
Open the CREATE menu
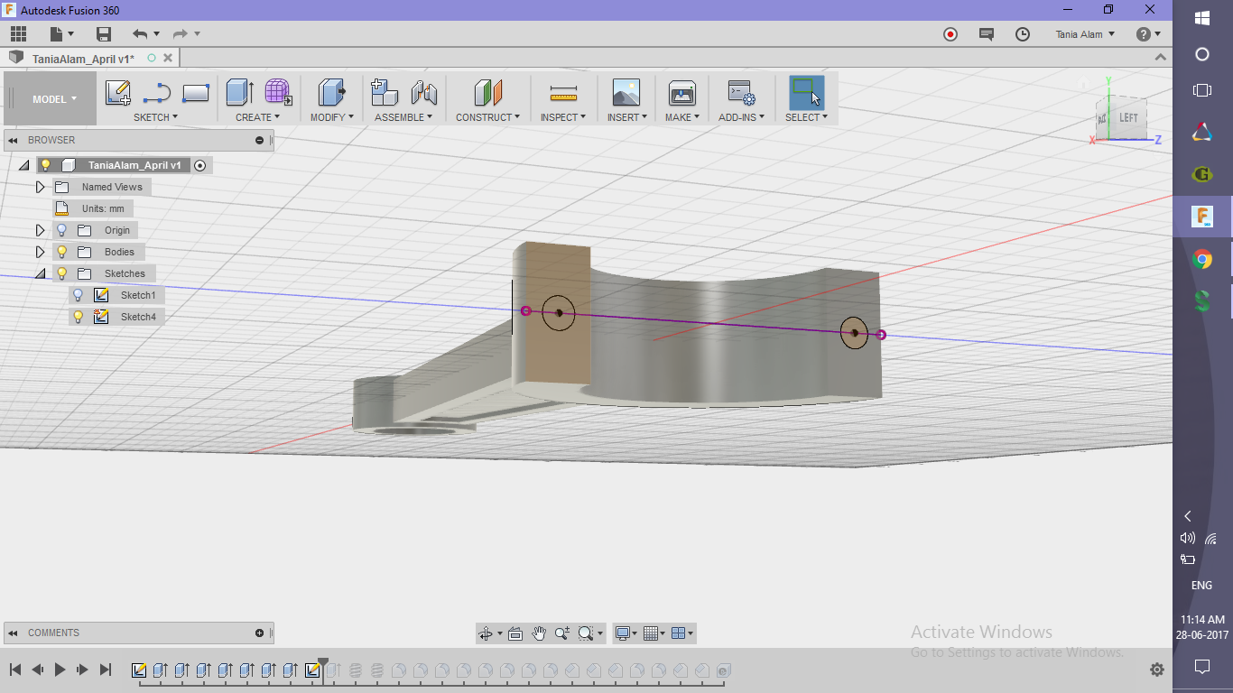click(x=257, y=117)
